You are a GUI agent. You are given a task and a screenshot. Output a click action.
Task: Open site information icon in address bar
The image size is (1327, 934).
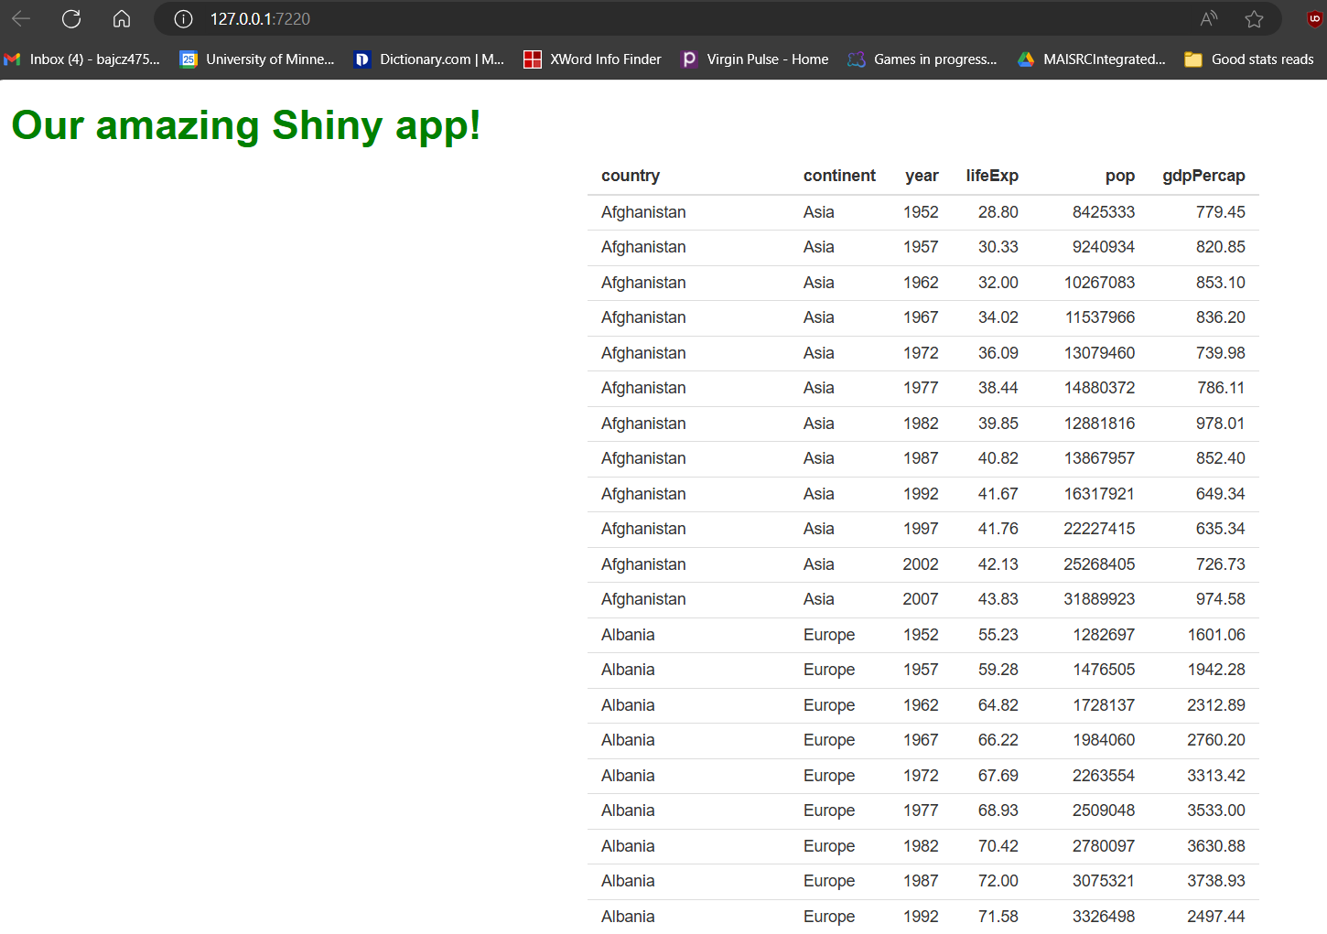click(183, 19)
